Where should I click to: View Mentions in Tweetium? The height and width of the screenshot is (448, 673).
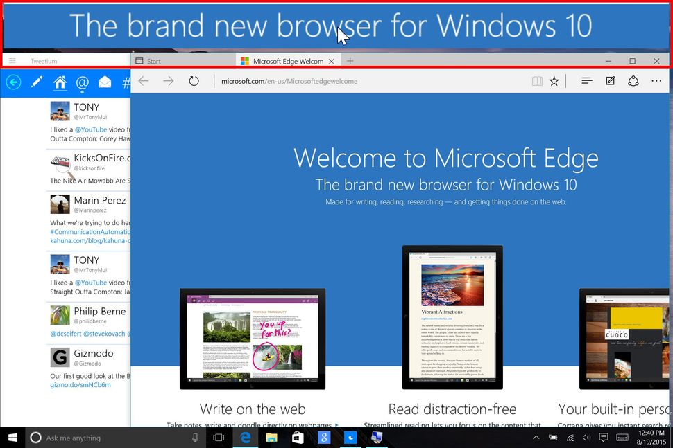tap(82, 81)
